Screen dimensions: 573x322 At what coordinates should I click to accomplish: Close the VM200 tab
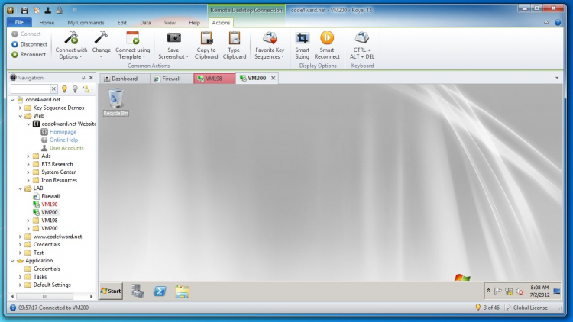(x=273, y=78)
